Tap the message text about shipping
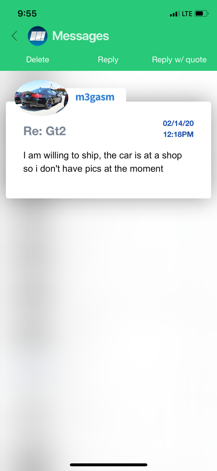This screenshot has width=217, height=471. coord(102,162)
